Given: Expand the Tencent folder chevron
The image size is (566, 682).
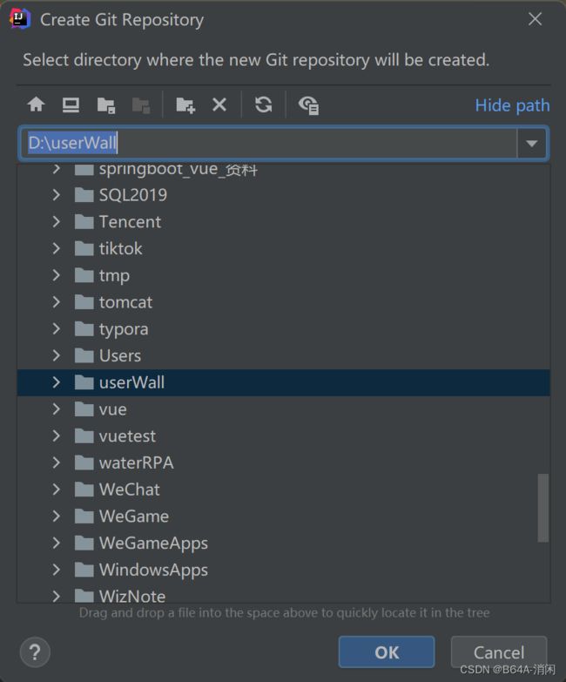Looking at the screenshot, I should [x=56, y=222].
